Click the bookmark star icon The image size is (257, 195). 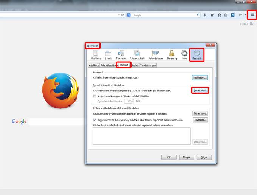coord(219,15)
